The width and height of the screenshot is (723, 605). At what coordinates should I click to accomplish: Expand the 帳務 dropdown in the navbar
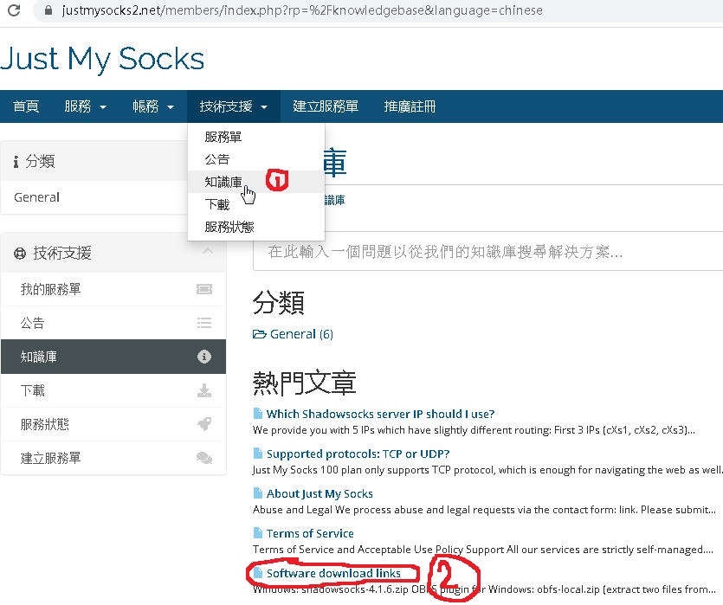click(x=153, y=106)
